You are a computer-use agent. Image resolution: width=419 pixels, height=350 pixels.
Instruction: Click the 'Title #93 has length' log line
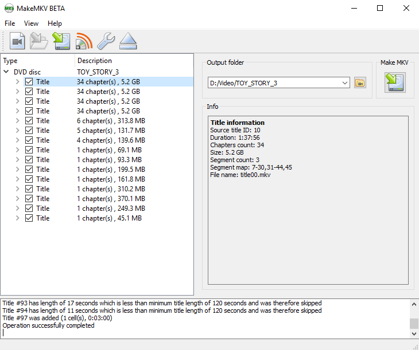[x=162, y=303]
